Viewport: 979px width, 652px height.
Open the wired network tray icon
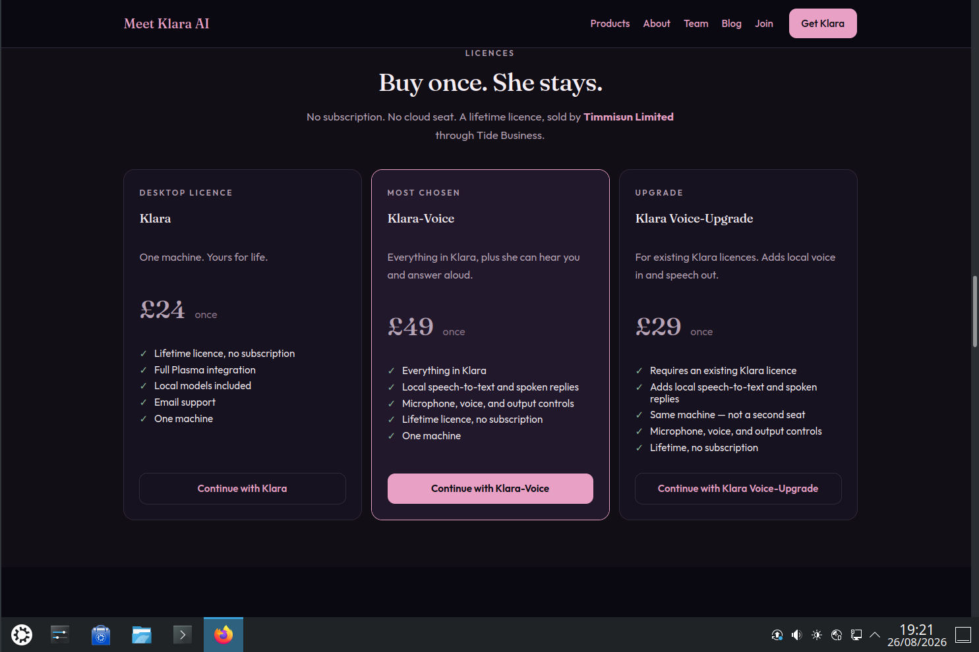(x=856, y=635)
